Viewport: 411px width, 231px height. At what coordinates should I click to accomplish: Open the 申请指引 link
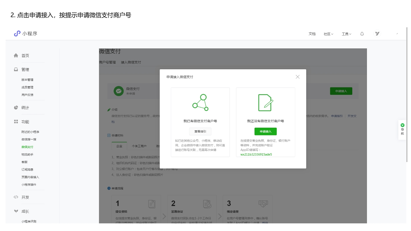tap(337, 116)
